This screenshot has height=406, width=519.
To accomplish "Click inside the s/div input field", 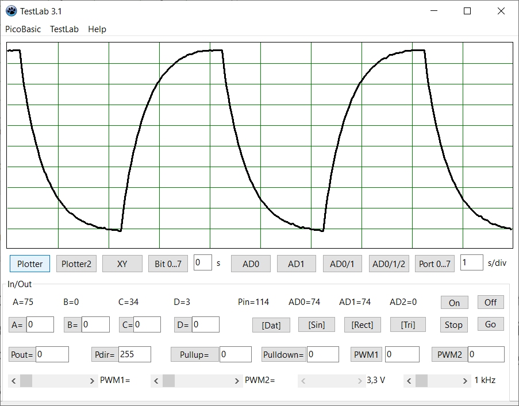I will tap(471, 263).
